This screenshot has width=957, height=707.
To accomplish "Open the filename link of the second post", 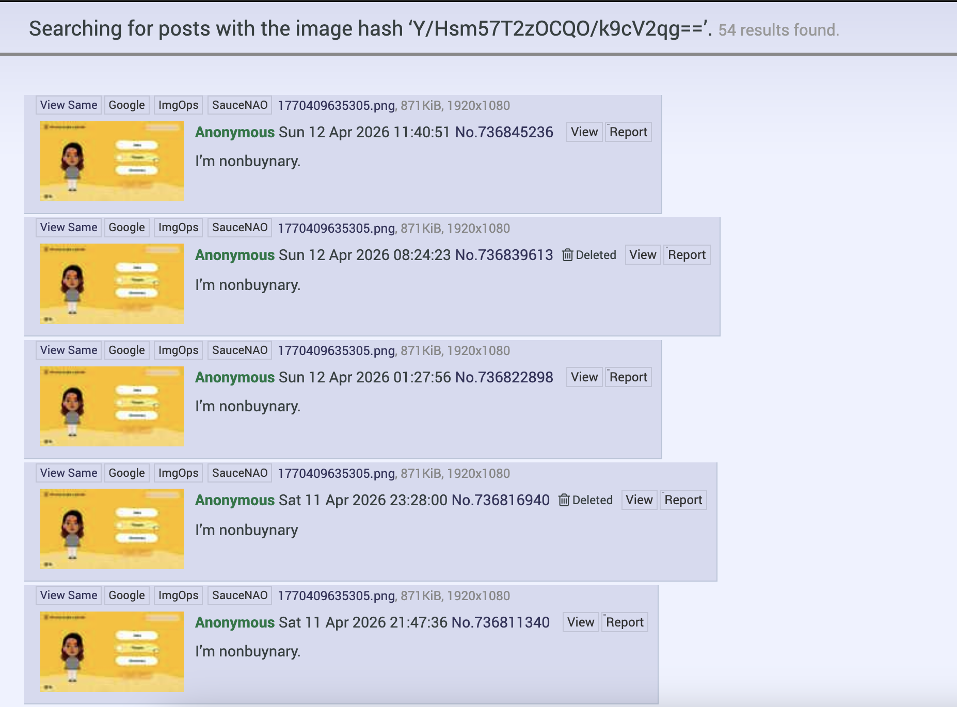I will point(336,228).
